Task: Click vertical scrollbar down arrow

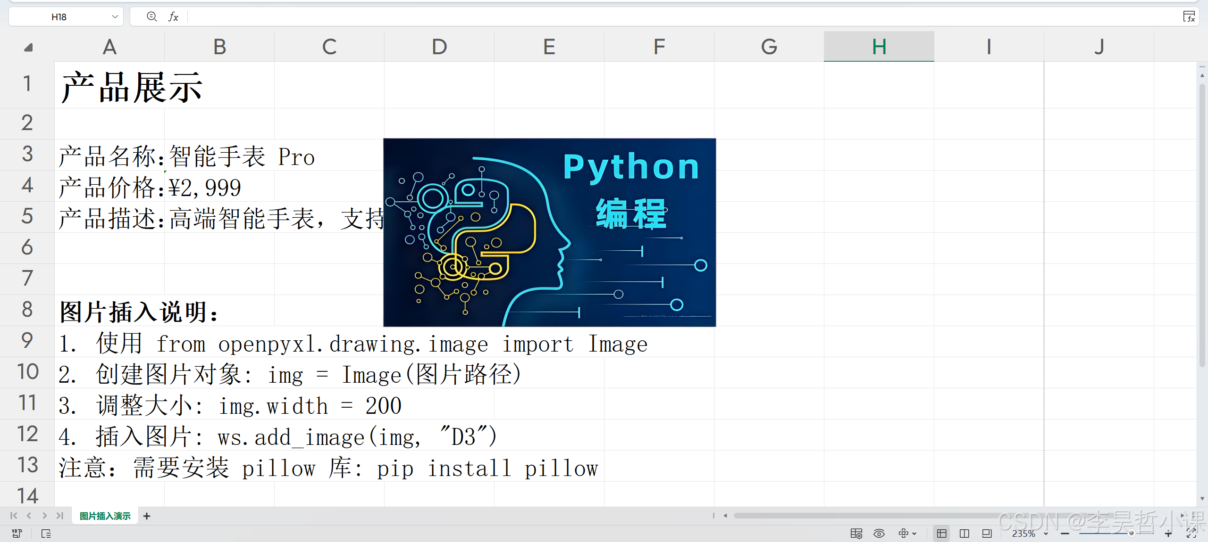Action: 1202,499
